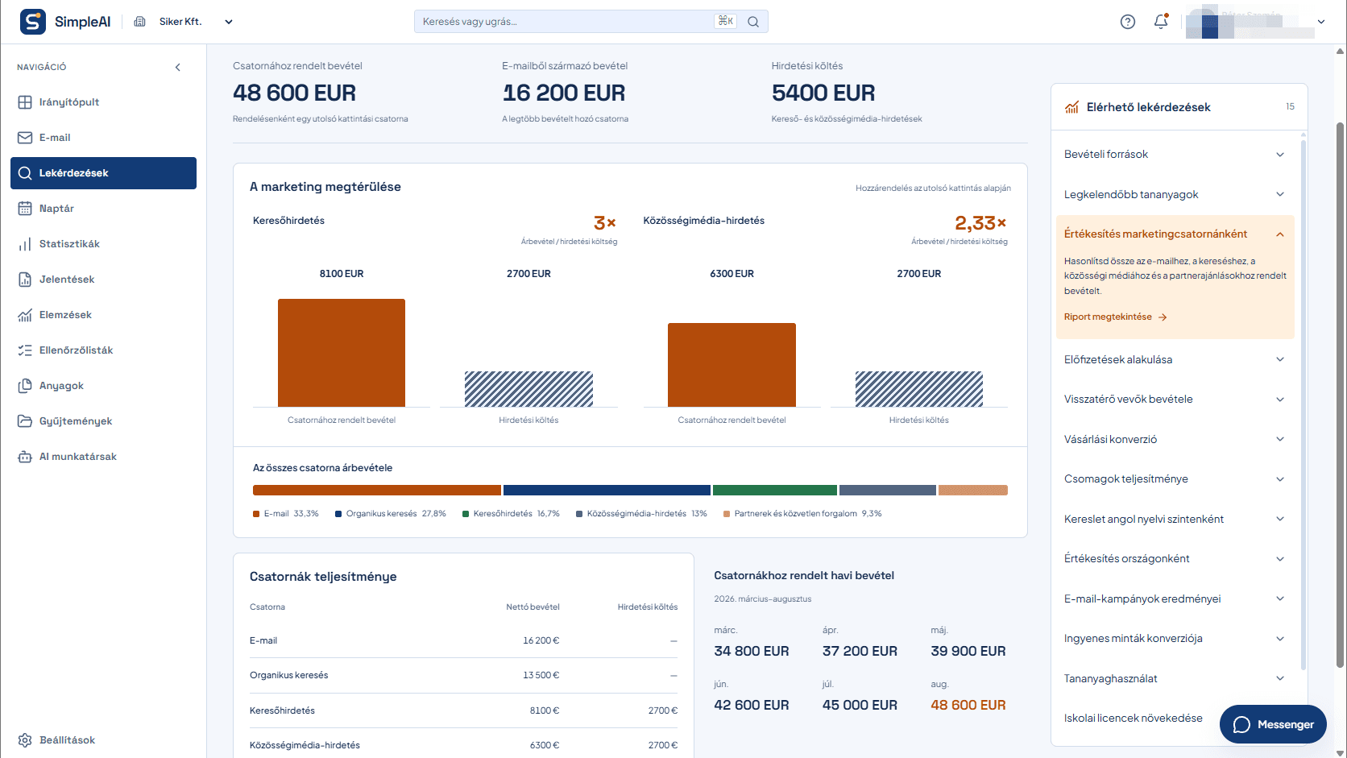
Task: Click the Gyűjtemények folder icon
Action: tap(25, 421)
